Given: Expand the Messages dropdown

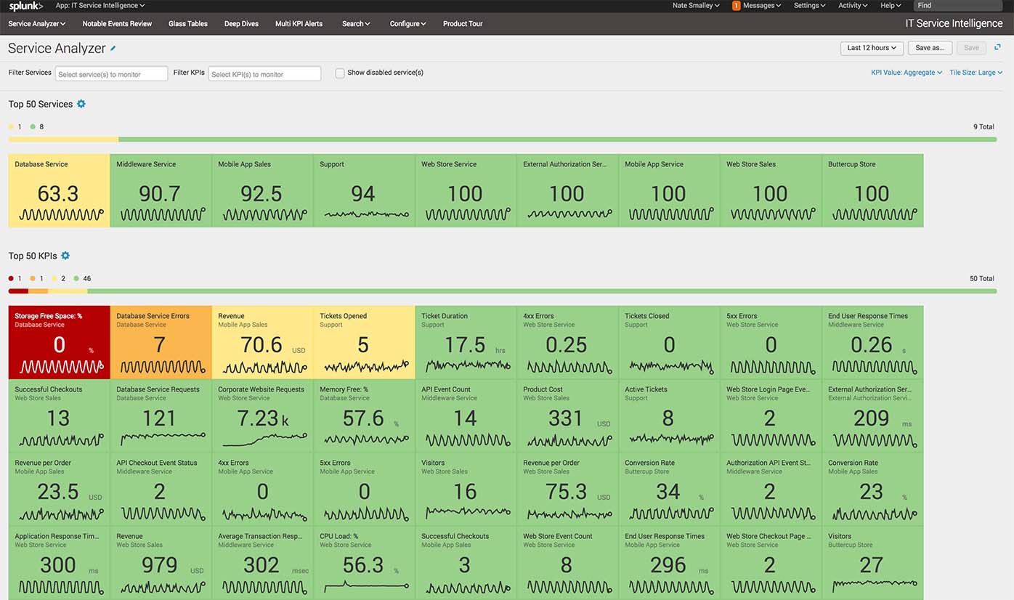Looking at the screenshot, I should tap(761, 6).
